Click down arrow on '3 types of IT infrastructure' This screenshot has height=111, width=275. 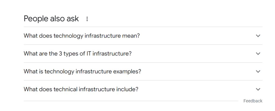click(258, 54)
